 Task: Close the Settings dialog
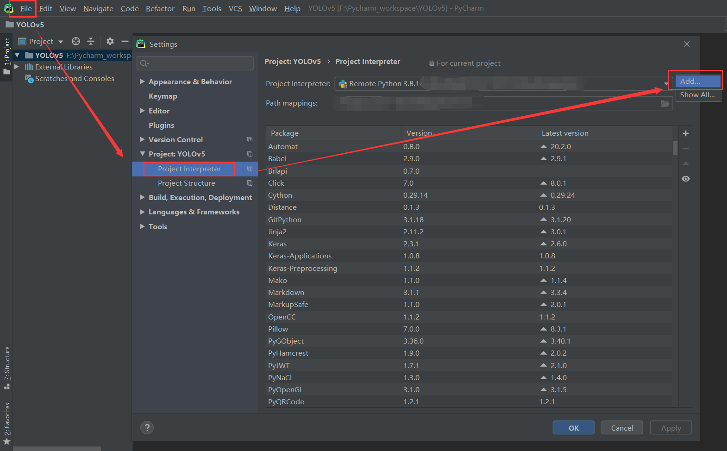pos(687,44)
